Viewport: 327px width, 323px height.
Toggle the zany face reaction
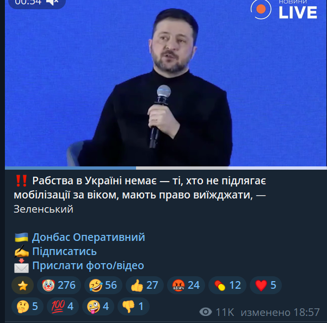click(98, 306)
